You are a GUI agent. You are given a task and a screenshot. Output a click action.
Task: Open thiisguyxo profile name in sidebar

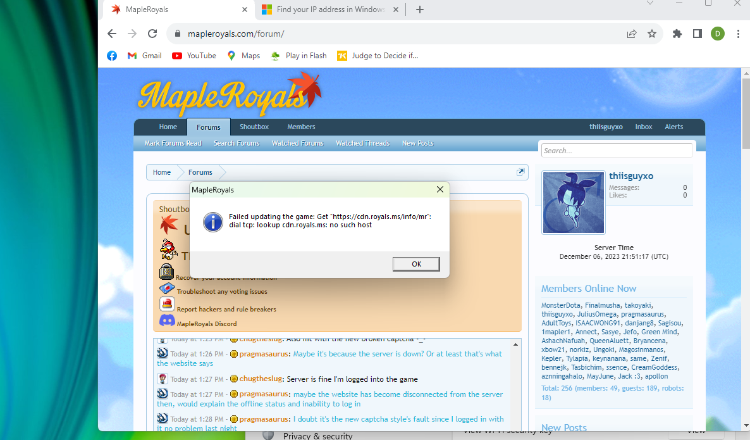pos(631,176)
